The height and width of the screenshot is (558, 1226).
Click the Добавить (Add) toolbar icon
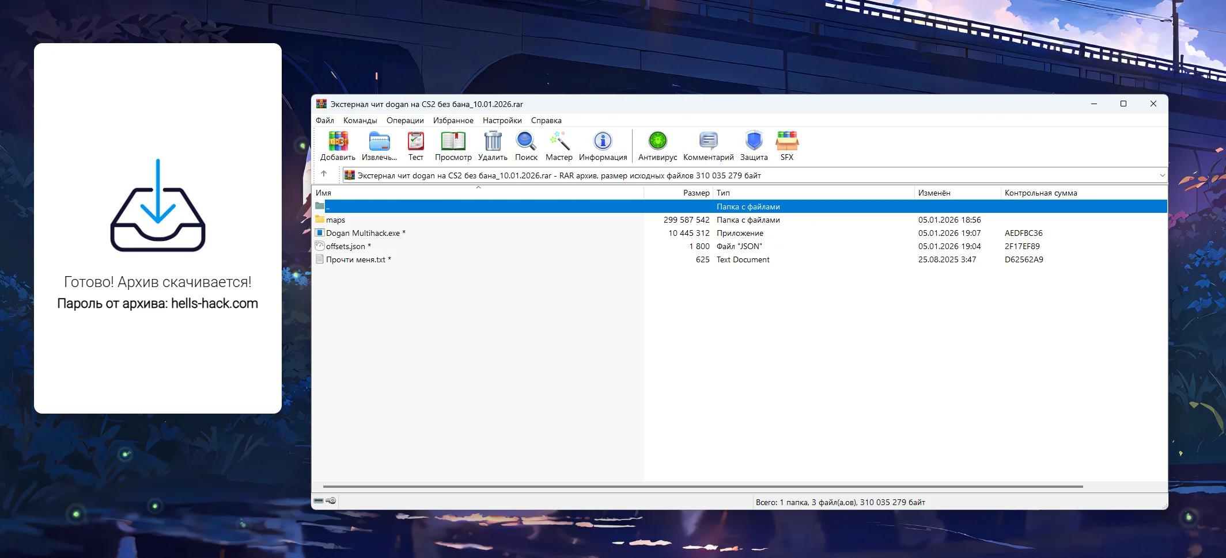pos(338,142)
